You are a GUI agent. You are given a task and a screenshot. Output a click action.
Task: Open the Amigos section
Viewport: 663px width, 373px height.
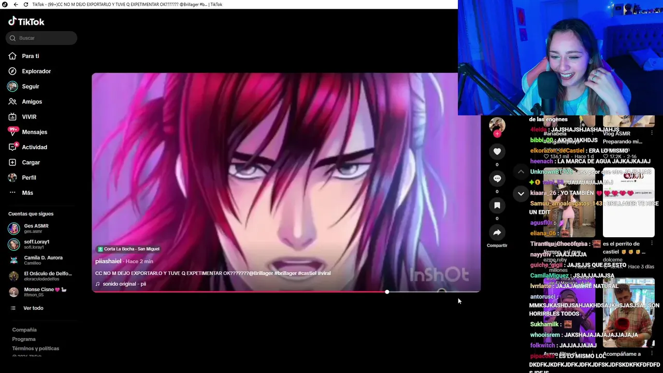click(25, 102)
